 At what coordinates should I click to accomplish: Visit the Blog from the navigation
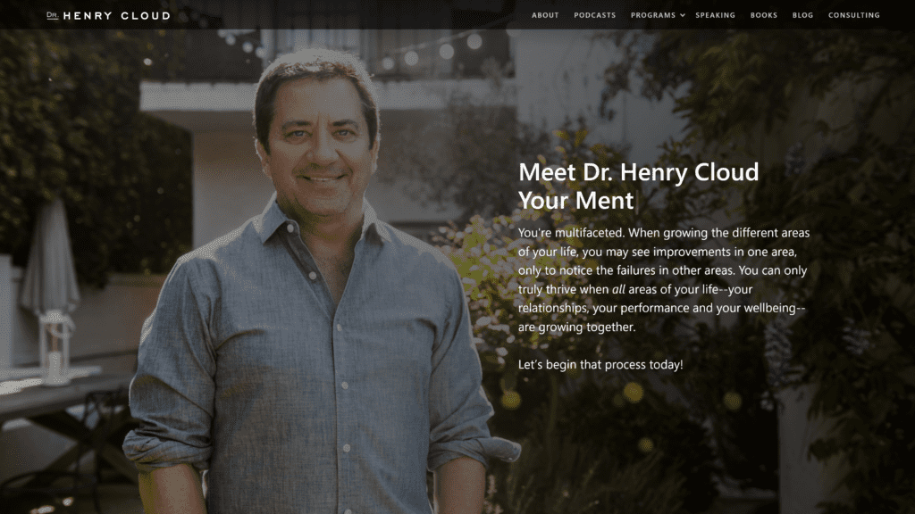pyautogui.click(x=802, y=15)
